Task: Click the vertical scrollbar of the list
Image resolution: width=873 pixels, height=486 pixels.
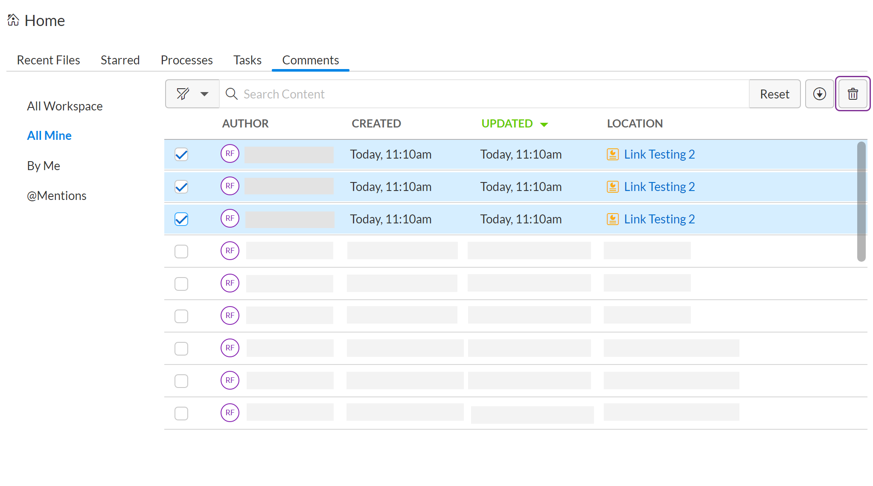Action: 861,201
